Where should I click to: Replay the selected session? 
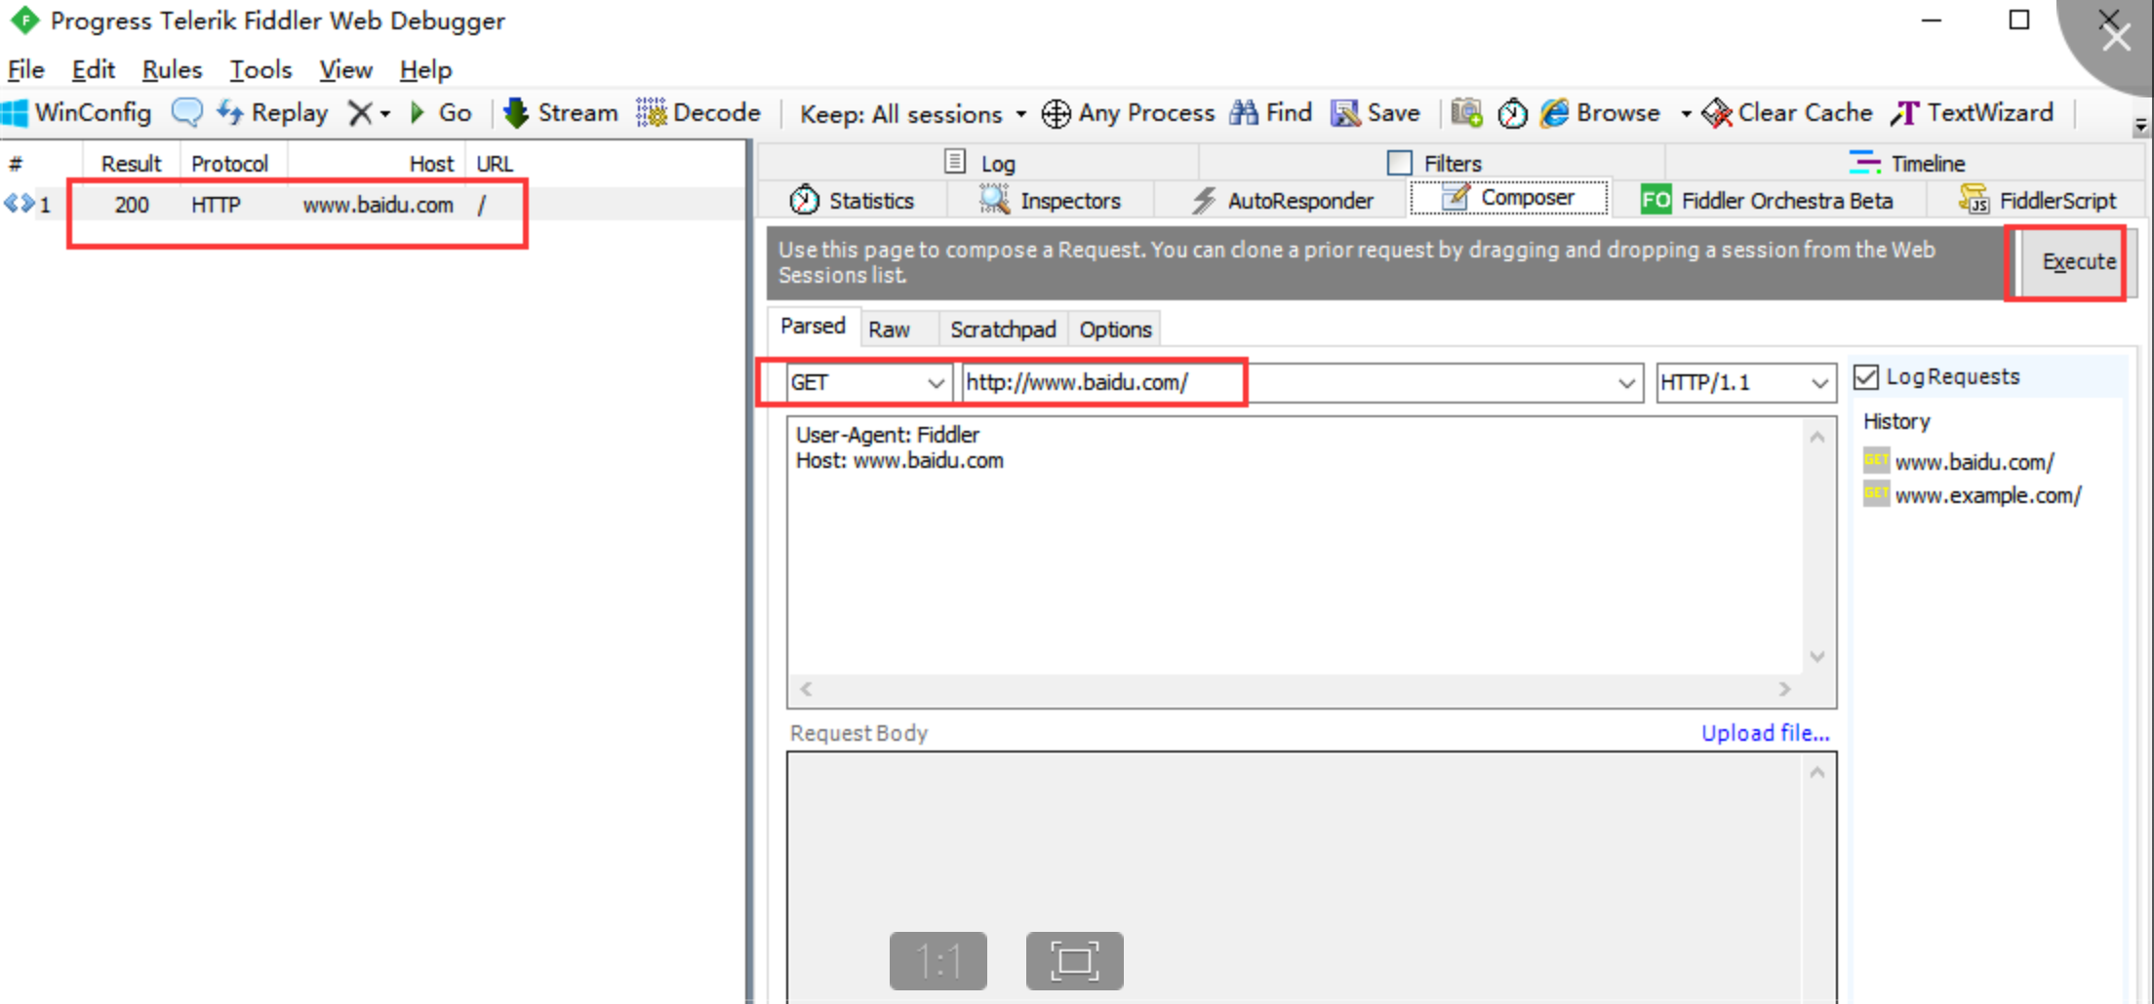tap(272, 113)
